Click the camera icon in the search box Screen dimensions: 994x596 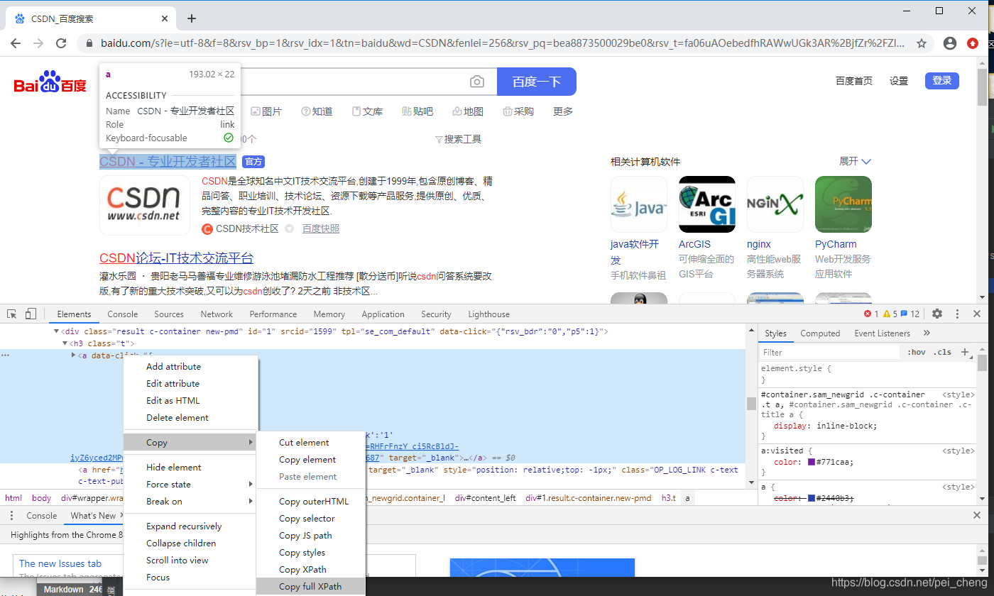477,82
